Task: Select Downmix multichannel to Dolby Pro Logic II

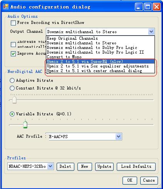Action: pos(100,52)
